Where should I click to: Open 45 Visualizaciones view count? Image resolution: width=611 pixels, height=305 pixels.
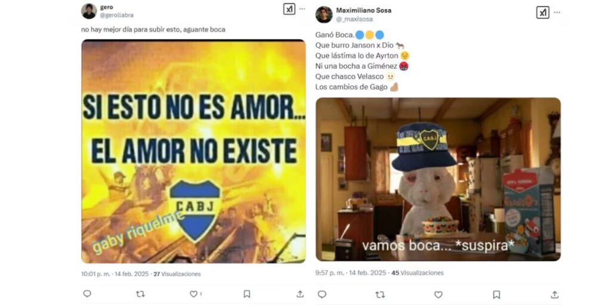coord(417,273)
